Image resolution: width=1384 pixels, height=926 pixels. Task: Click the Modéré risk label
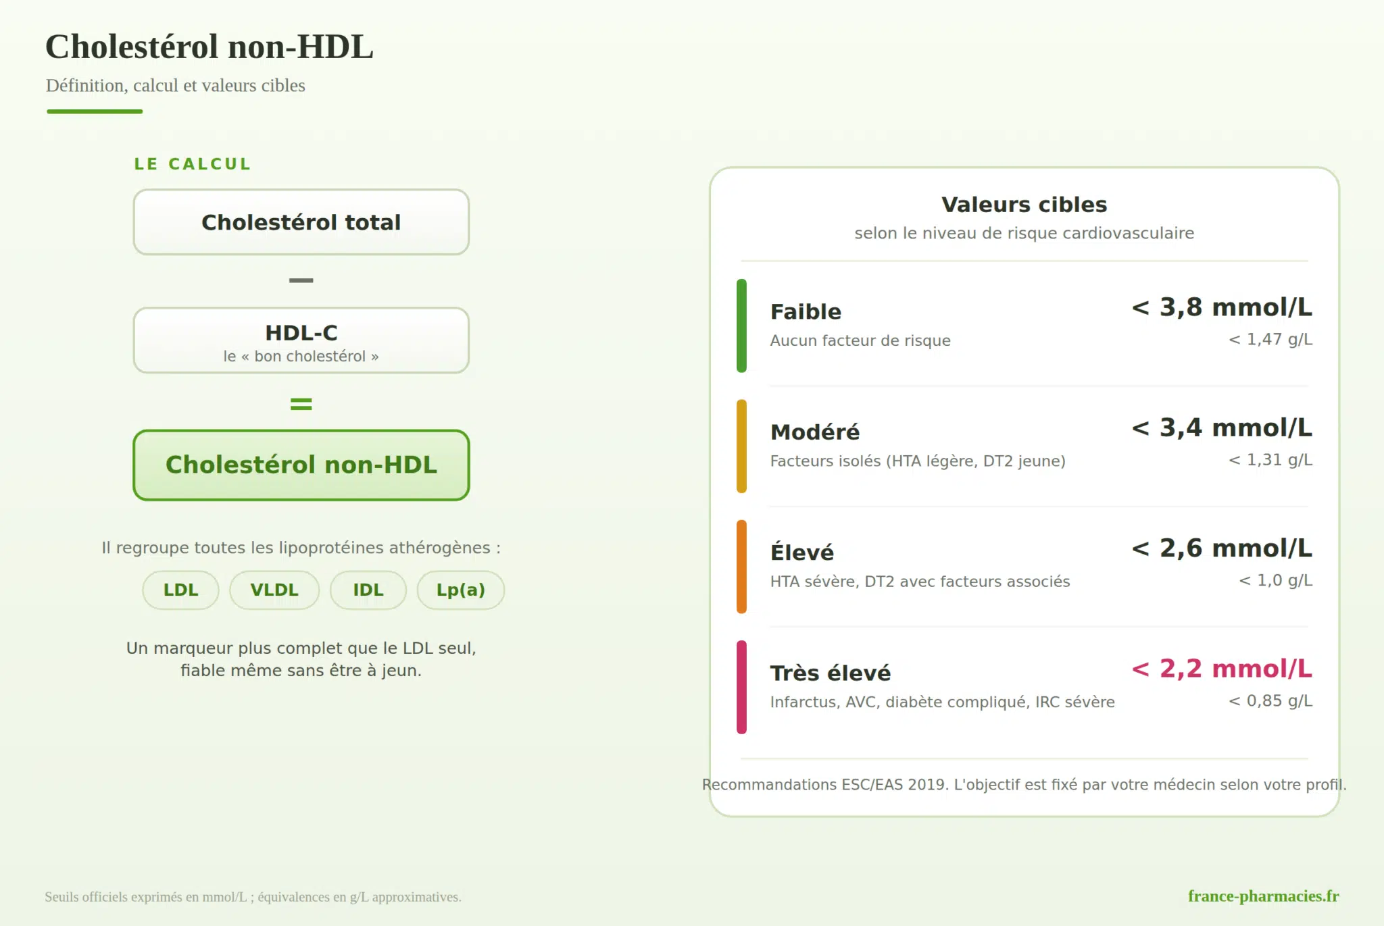coord(815,432)
